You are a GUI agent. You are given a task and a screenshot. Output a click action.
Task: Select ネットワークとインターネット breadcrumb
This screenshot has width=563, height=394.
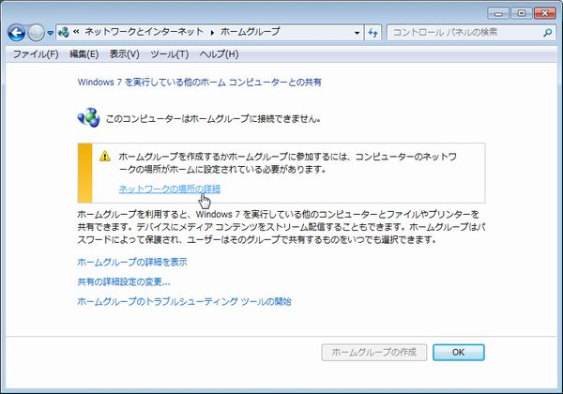(144, 32)
